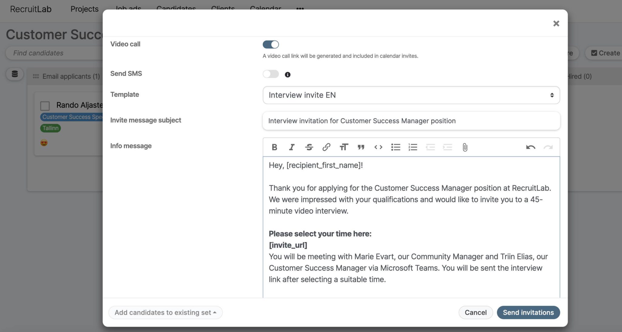Switch to the Calendar section
Viewport: 622px width, 332px height.
[265, 8]
